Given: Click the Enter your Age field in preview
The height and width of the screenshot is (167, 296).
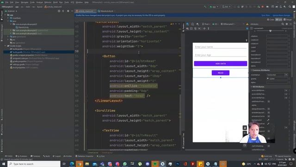Looking at the screenshot, I should [221, 55].
